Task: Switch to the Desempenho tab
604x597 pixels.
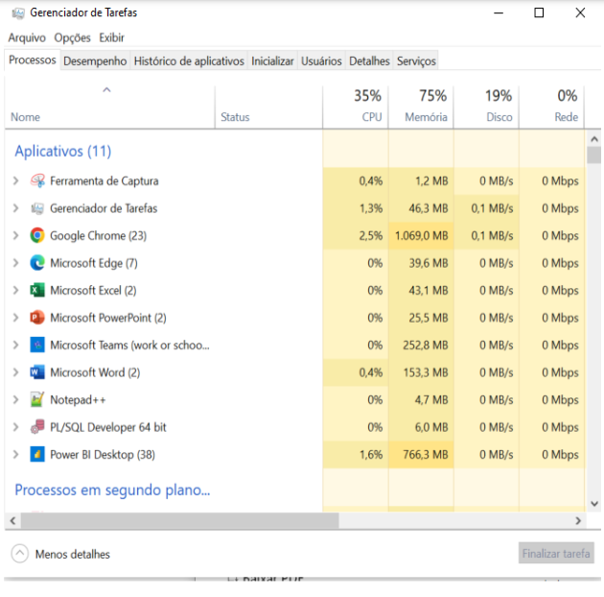Action: [x=94, y=60]
